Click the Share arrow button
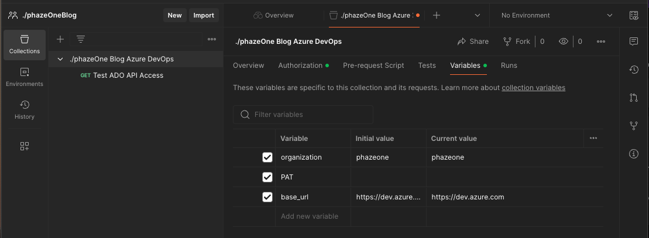This screenshot has width=649, height=238. click(473, 42)
